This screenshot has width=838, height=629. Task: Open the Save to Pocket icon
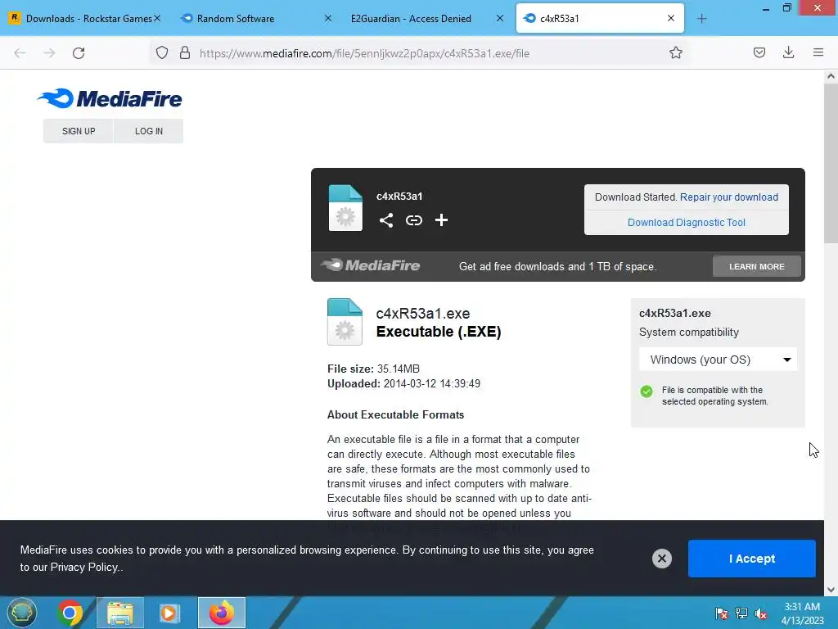(759, 52)
